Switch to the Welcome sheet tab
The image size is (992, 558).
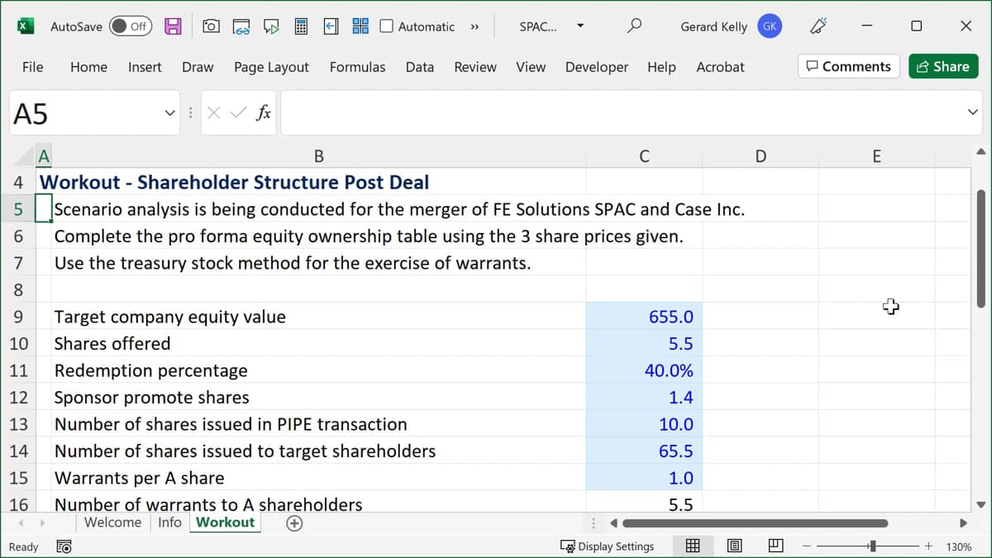pyautogui.click(x=112, y=522)
